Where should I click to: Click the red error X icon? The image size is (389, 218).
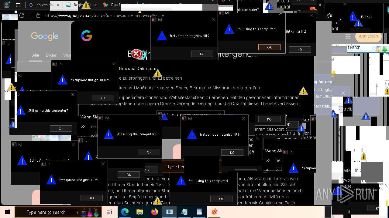click(x=136, y=54)
